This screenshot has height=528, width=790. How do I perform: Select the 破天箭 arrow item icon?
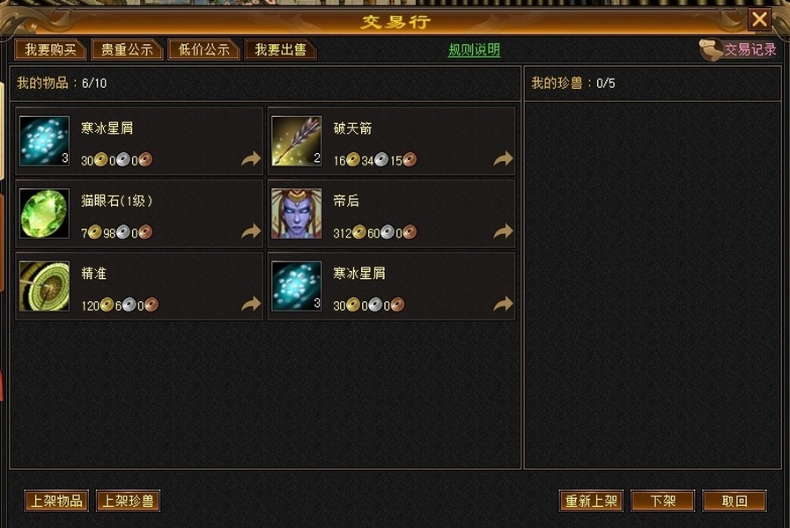point(296,141)
